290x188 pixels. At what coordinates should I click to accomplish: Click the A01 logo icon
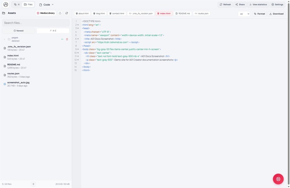pyautogui.click(x=6, y=5)
